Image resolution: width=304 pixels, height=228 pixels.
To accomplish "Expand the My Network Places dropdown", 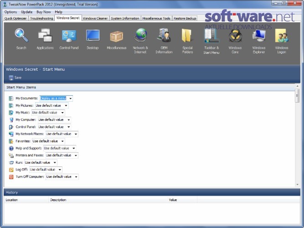I will point(76,134).
